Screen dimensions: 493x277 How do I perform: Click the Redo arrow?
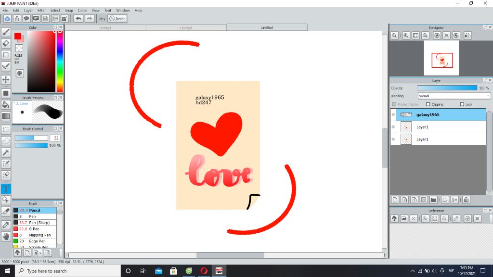tap(90, 19)
